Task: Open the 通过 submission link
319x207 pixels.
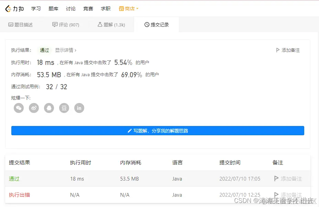Action: pyautogui.click(x=14, y=179)
